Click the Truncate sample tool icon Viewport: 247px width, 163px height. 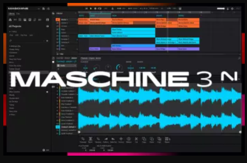pyautogui.click(x=82, y=139)
